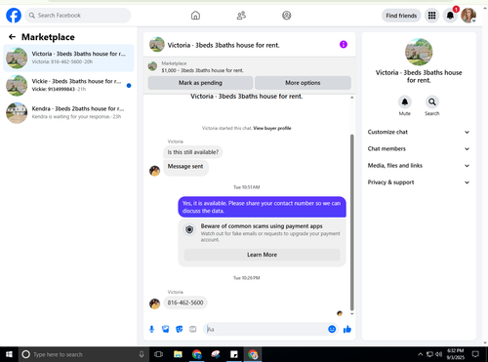The height and width of the screenshot is (362, 488).
Task: Click the seen indicator avatar below messages
Action: [x=340, y=313]
